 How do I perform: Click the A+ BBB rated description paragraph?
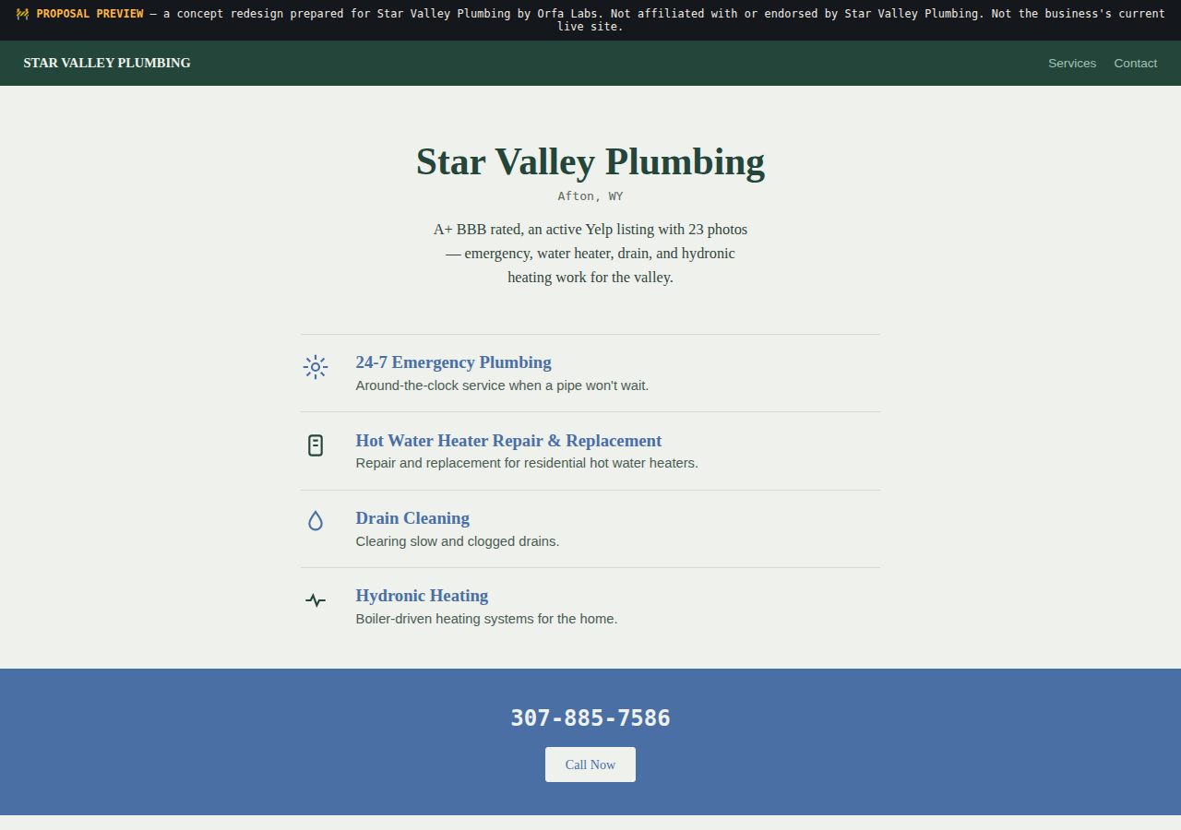point(590,253)
